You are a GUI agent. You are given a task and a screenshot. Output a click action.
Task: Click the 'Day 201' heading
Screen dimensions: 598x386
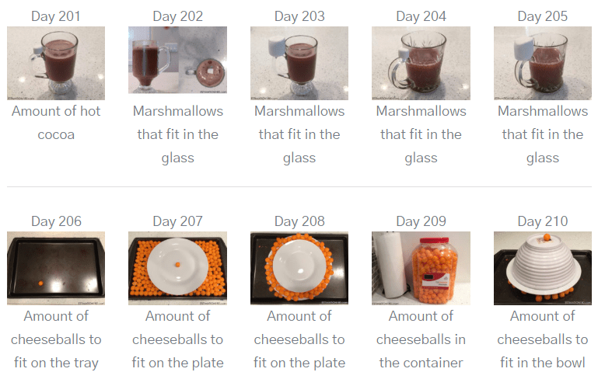[56, 16]
